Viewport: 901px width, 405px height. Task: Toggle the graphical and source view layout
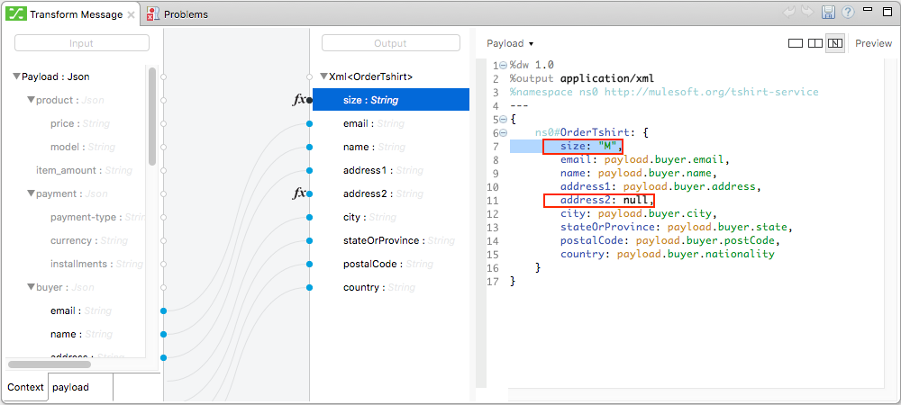(835, 43)
